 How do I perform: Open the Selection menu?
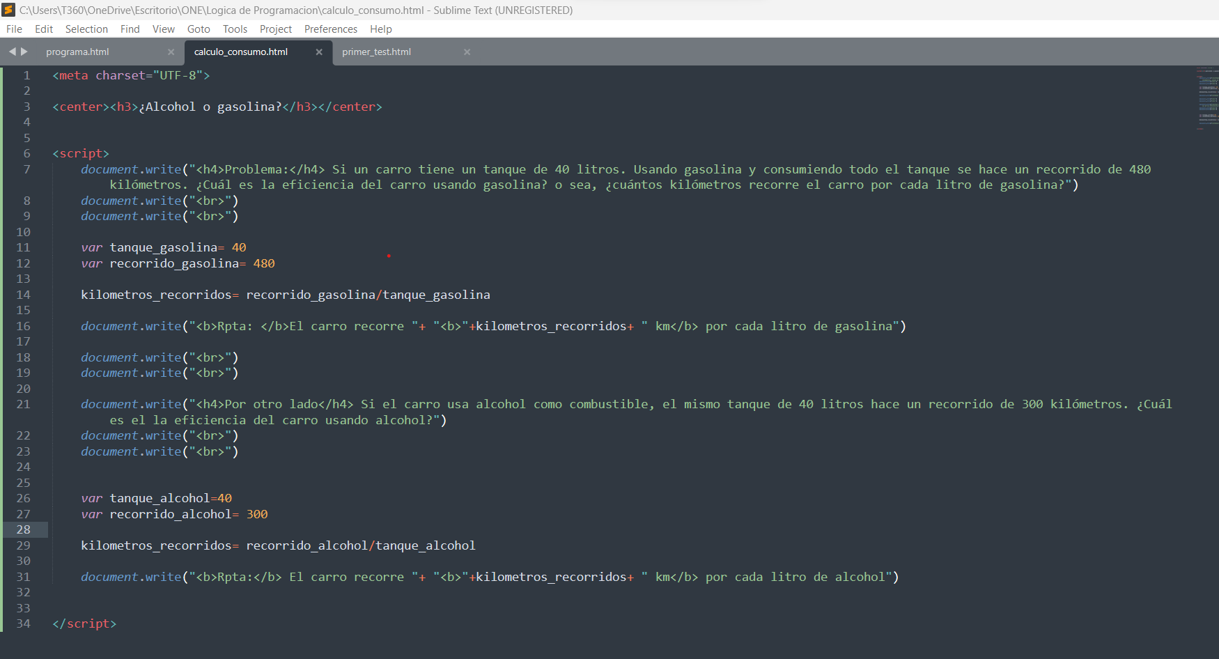(x=86, y=29)
